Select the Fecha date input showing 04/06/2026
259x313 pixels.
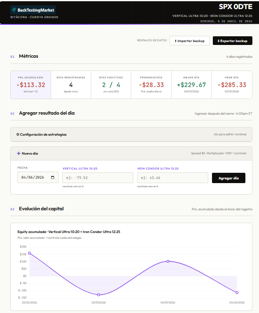[x=33, y=178]
